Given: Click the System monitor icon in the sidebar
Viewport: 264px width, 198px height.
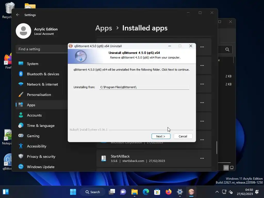Looking at the screenshot, I should coord(21,63).
